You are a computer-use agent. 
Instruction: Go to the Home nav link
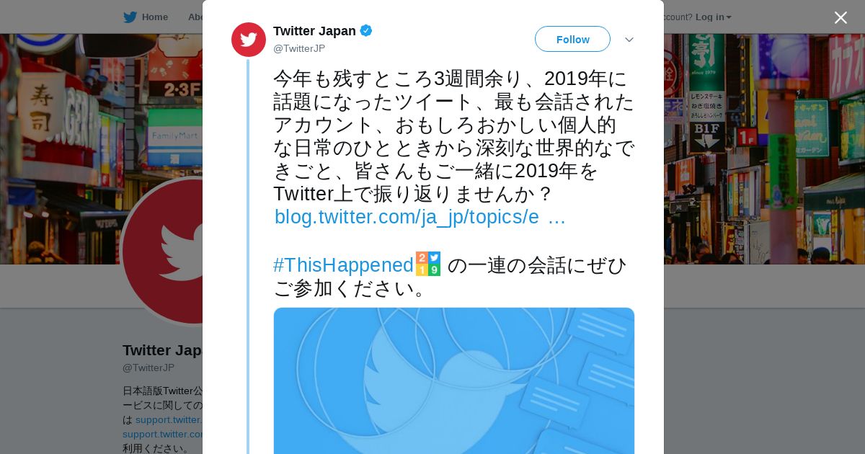pyautogui.click(x=154, y=17)
